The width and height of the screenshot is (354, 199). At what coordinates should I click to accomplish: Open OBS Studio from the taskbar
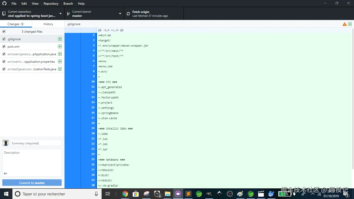click(230, 194)
